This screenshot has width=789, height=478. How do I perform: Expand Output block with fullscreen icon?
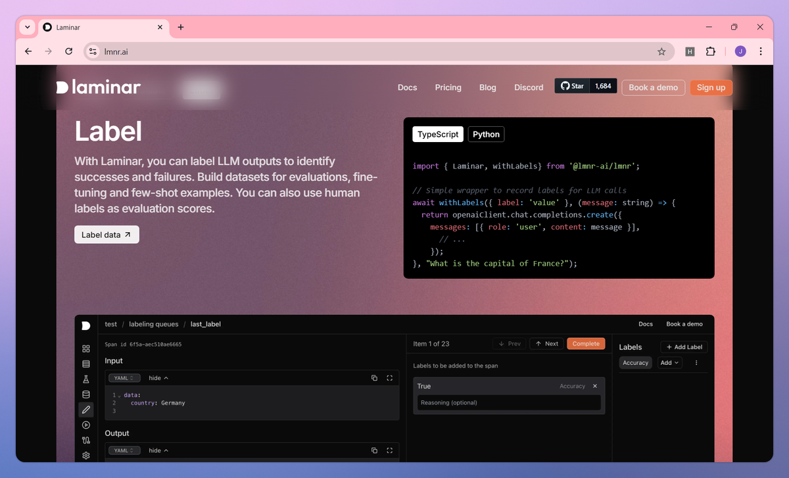click(x=390, y=450)
